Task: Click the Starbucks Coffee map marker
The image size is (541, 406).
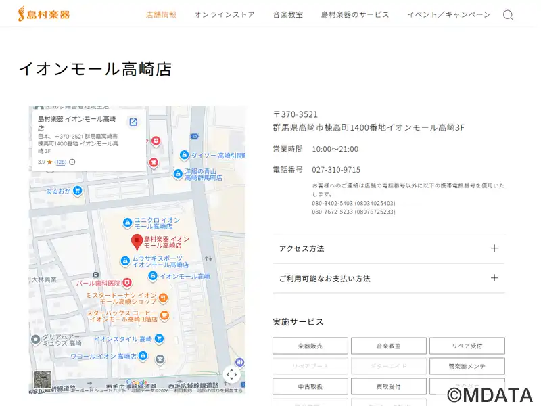Action: click(165, 315)
